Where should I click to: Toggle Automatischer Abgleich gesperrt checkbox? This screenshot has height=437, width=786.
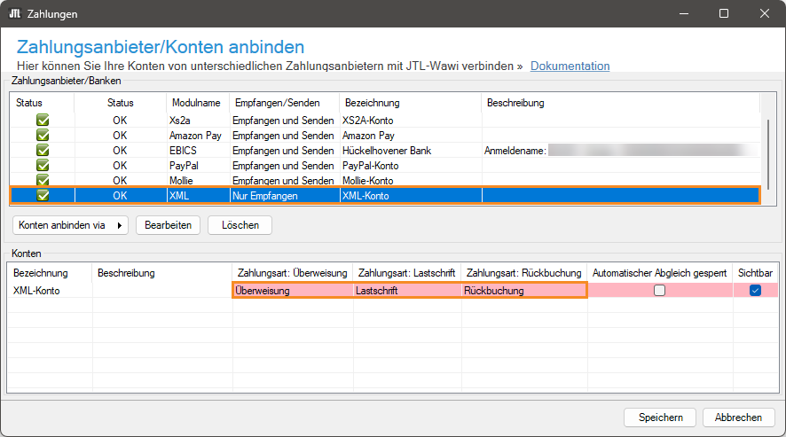(x=659, y=291)
